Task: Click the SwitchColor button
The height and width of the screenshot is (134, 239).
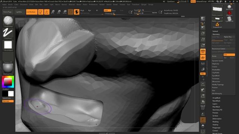Action: [x=7, y=98]
